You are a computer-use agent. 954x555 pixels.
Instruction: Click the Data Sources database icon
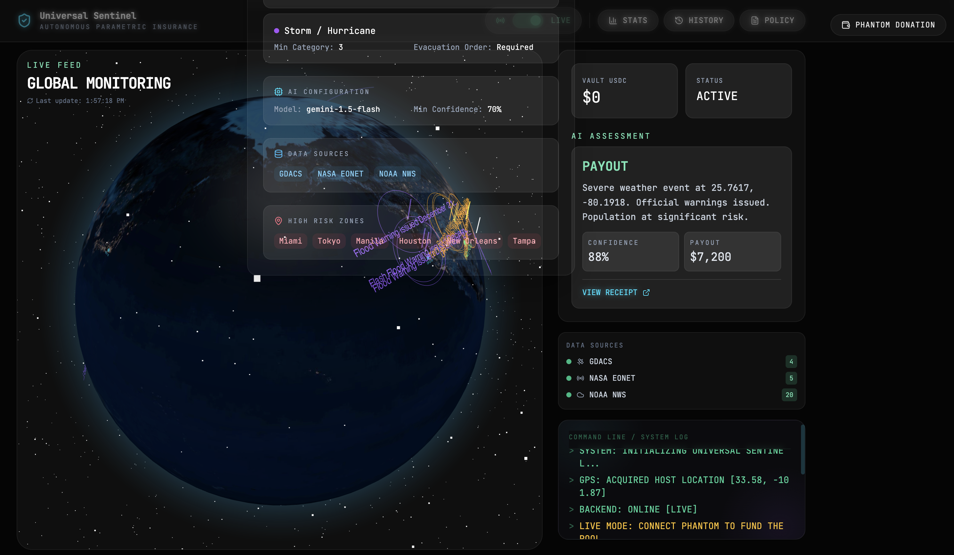tap(278, 154)
